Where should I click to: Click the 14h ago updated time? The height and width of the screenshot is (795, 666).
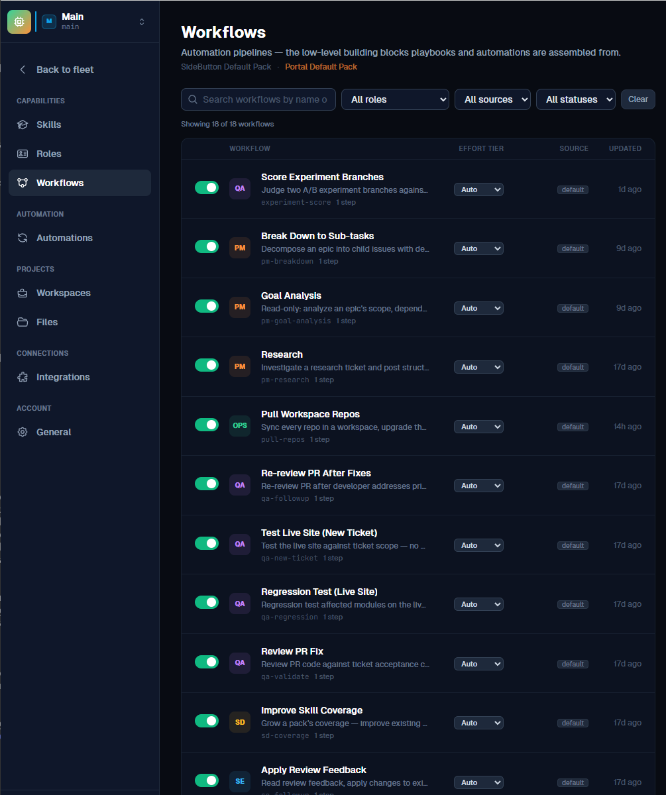pyautogui.click(x=626, y=427)
